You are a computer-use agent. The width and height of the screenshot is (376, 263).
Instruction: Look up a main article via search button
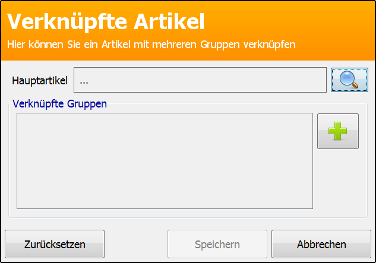click(349, 80)
